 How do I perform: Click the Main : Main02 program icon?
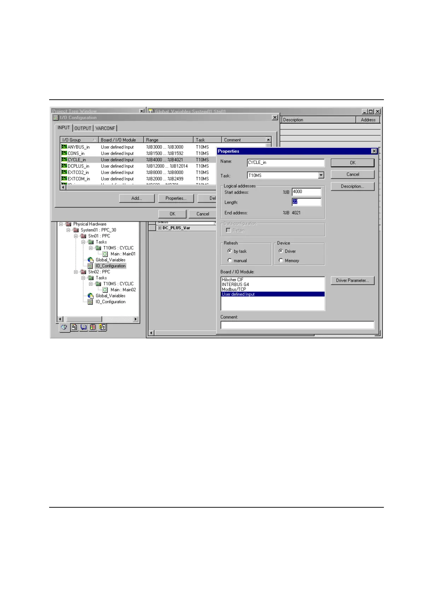(105, 290)
